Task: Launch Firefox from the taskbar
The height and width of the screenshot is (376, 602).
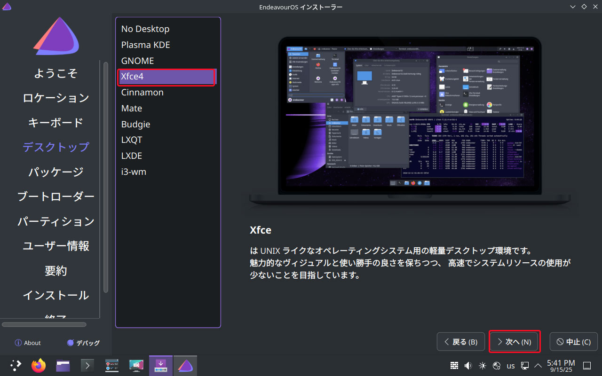Action: [x=39, y=365]
